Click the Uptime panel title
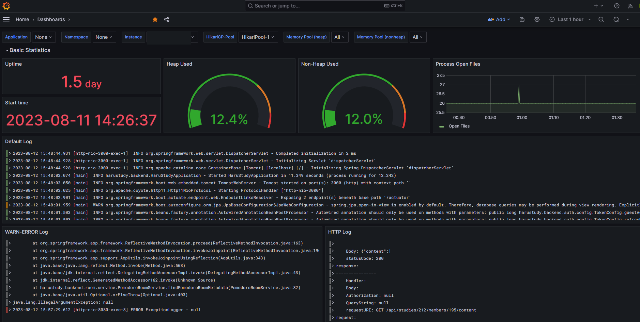This screenshot has width=640, height=322. (13, 64)
